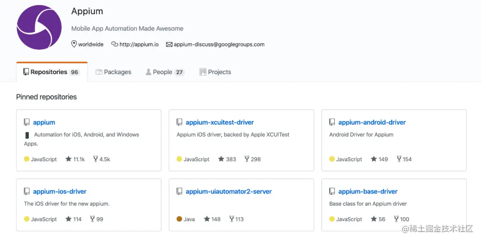Click the People tab person icon
This screenshot has width=481, height=241.
tap(148, 72)
